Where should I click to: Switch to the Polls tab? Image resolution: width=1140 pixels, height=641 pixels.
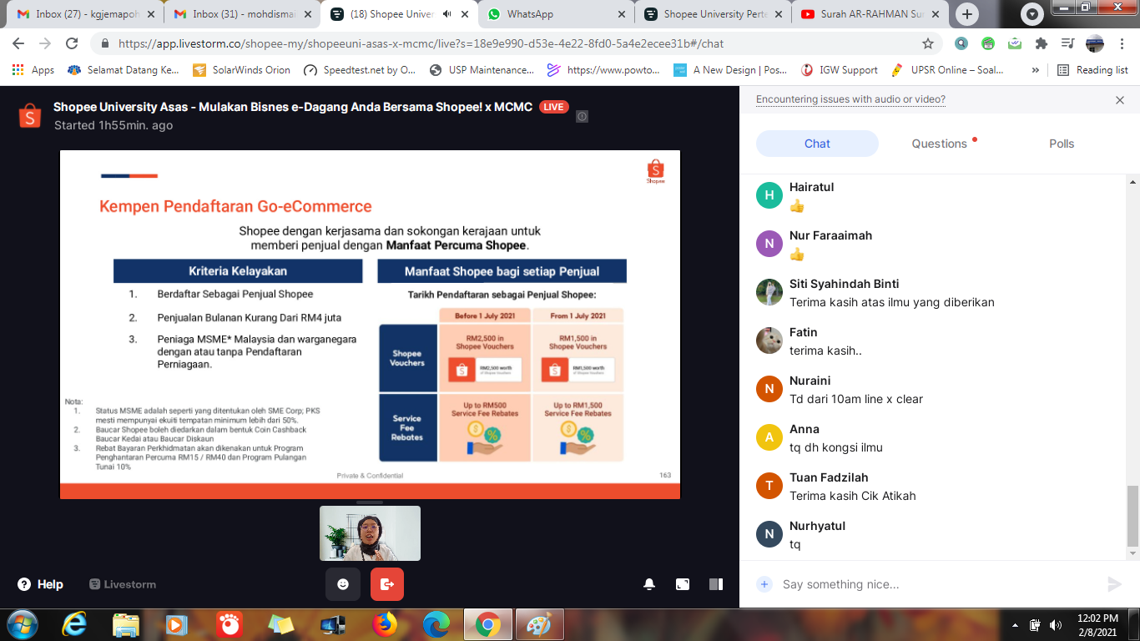click(1062, 144)
